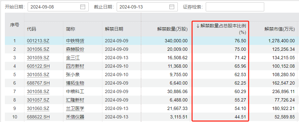Open the start date calendar picker icon
This screenshot has height=122, width=299.
pos(83,7)
